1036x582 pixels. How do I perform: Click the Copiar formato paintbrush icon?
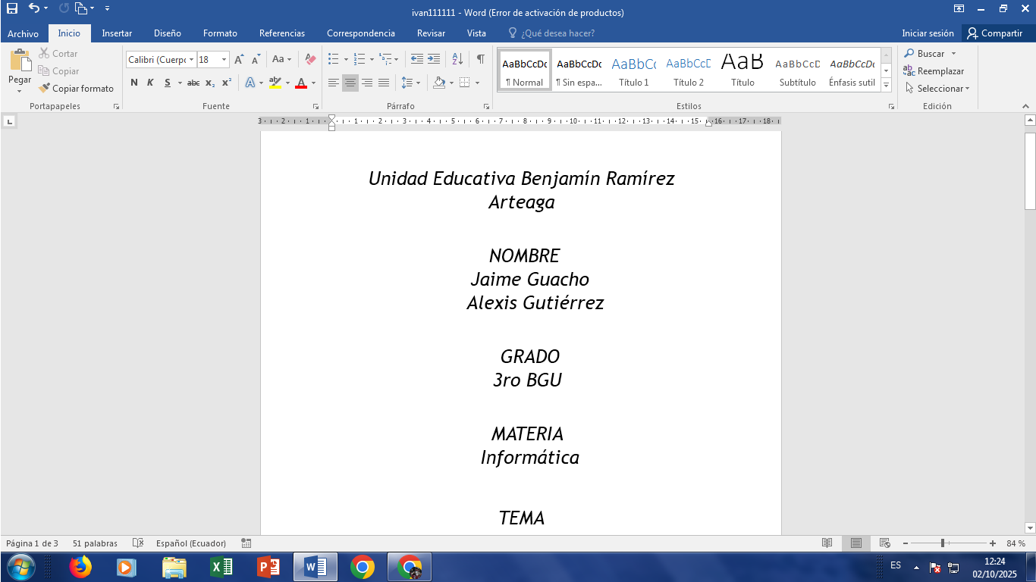tap(45, 89)
